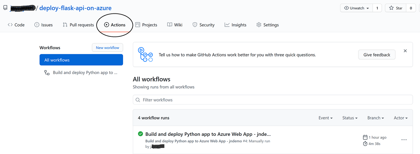
Task: Click the repository icon beside repo name
Action: click(x=5, y=8)
